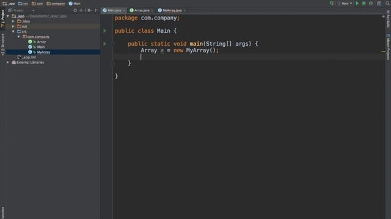Select the out folder row

point(53,26)
